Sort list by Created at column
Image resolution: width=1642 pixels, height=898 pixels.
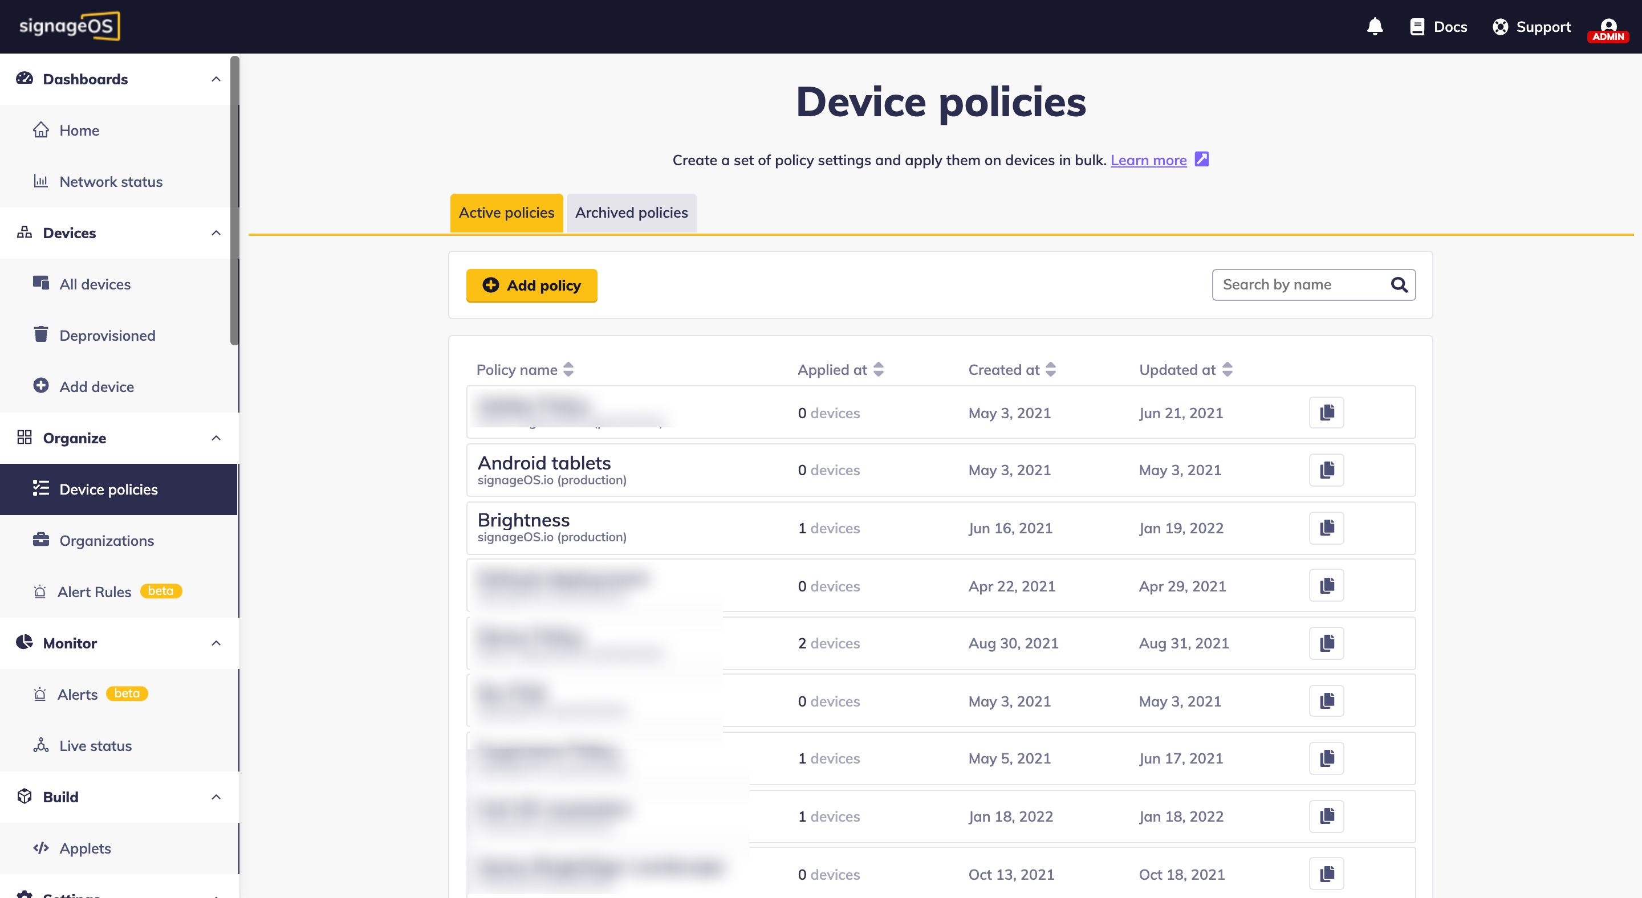click(x=1050, y=369)
